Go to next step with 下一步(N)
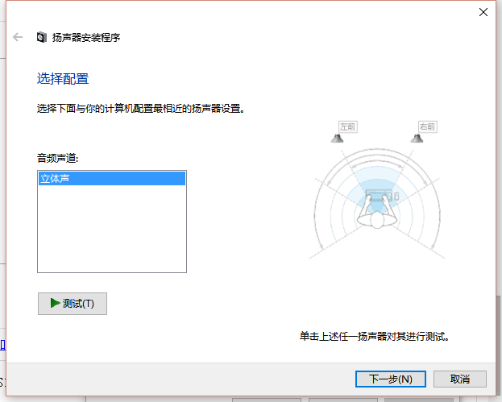 (x=391, y=379)
